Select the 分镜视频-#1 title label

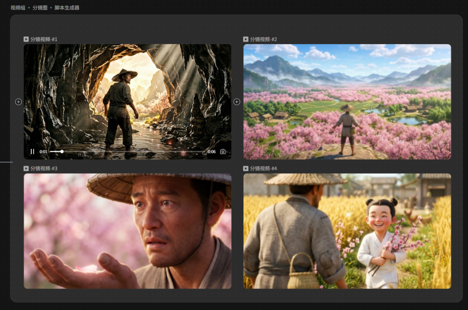[44, 39]
